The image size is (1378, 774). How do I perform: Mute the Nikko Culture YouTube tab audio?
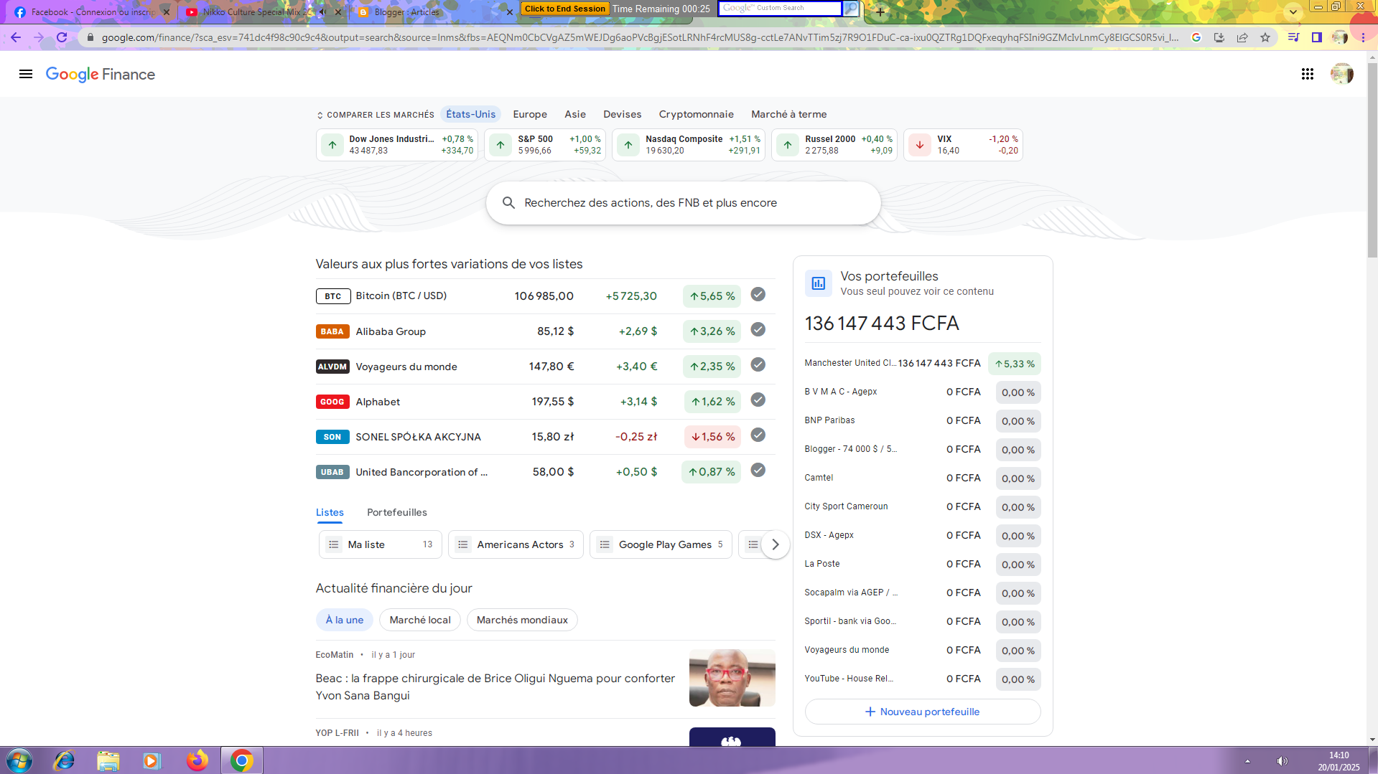pos(323,11)
